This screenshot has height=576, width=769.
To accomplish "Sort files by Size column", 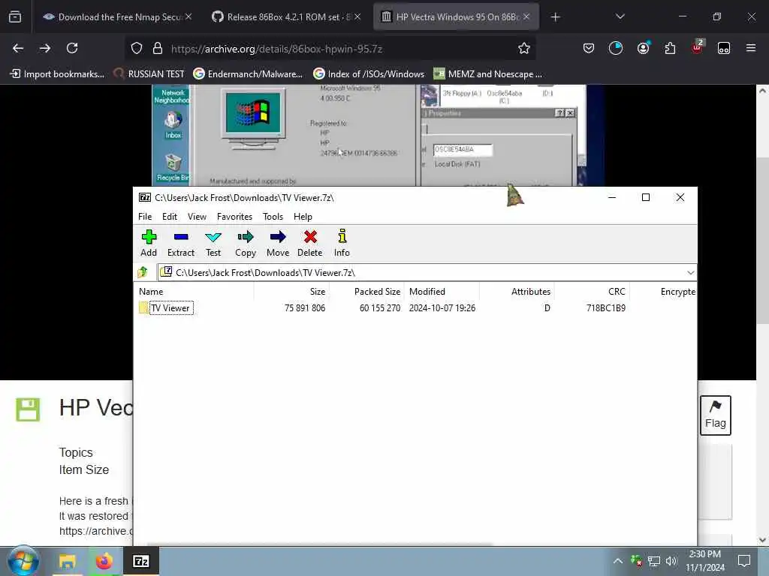I will click(x=291, y=292).
